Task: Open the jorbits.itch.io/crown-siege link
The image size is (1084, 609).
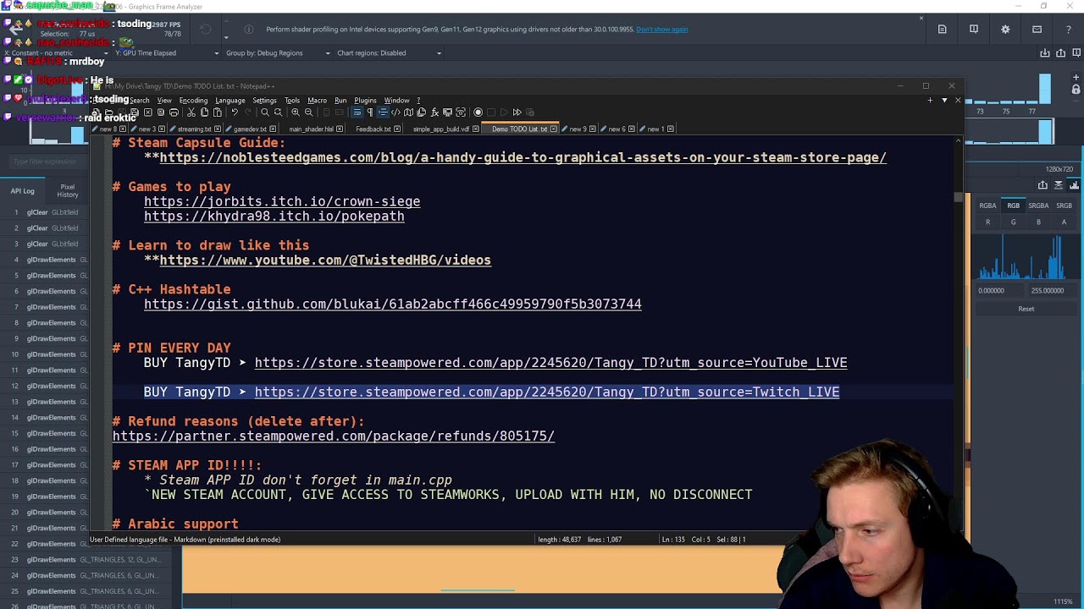Action: [282, 201]
